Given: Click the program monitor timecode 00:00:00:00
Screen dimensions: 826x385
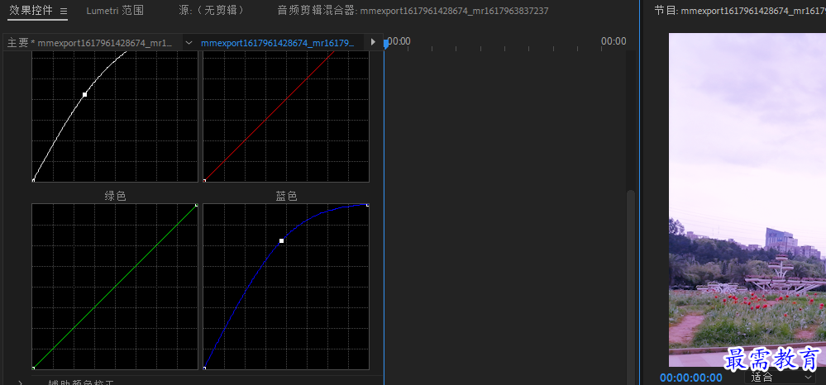Looking at the screenshot, I should click(x=691, y=378).
